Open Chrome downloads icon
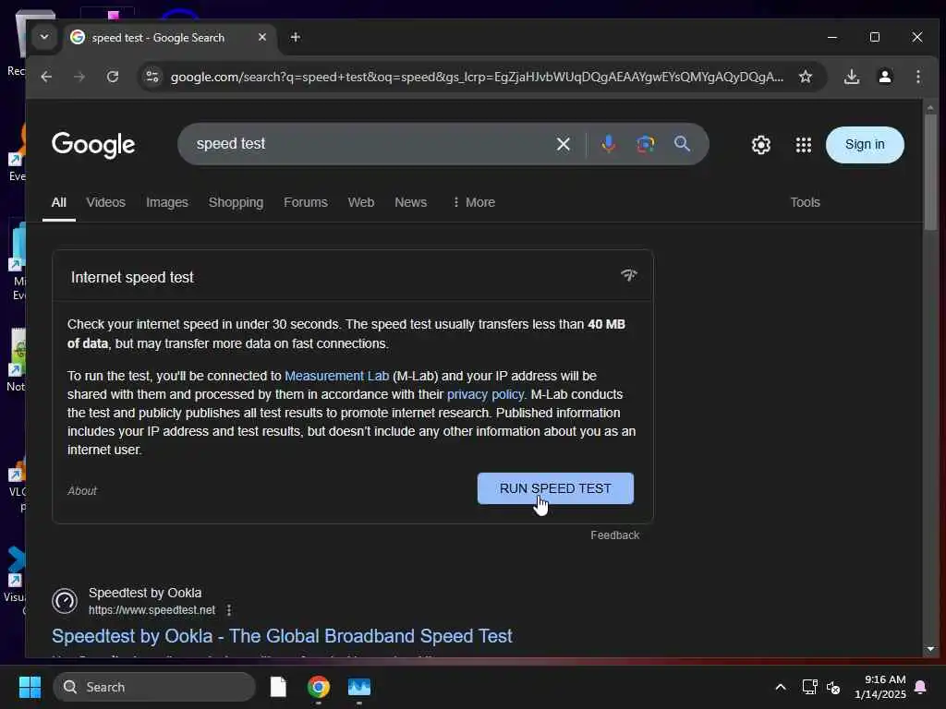This screenshot has width=946, height=709. click(851, 77)
